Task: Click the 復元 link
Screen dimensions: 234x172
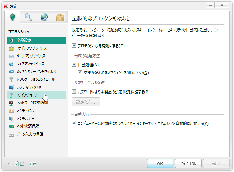Action: [x=32, y=164]
